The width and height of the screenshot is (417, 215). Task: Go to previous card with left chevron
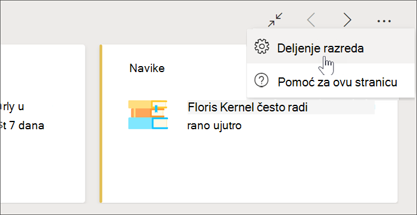[x=311, y=20]
